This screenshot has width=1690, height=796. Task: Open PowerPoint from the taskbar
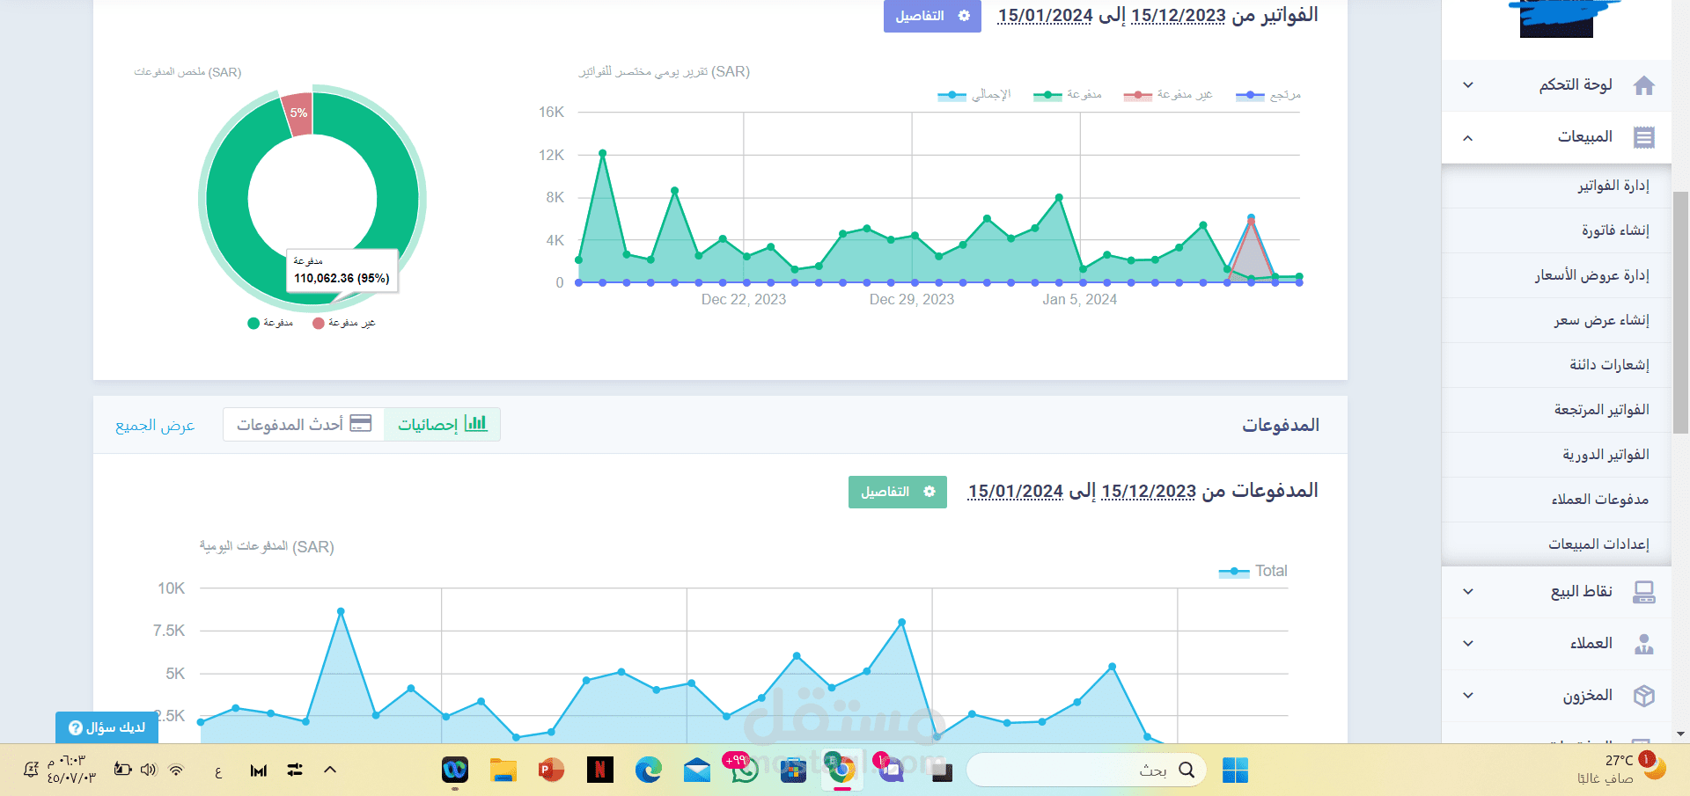tap(551, 770)
